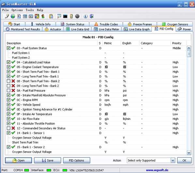The image size is (195, 173).
Task: Uncheck the 0D - Vehicle Speed checkbox
Action: pos(8,105)
